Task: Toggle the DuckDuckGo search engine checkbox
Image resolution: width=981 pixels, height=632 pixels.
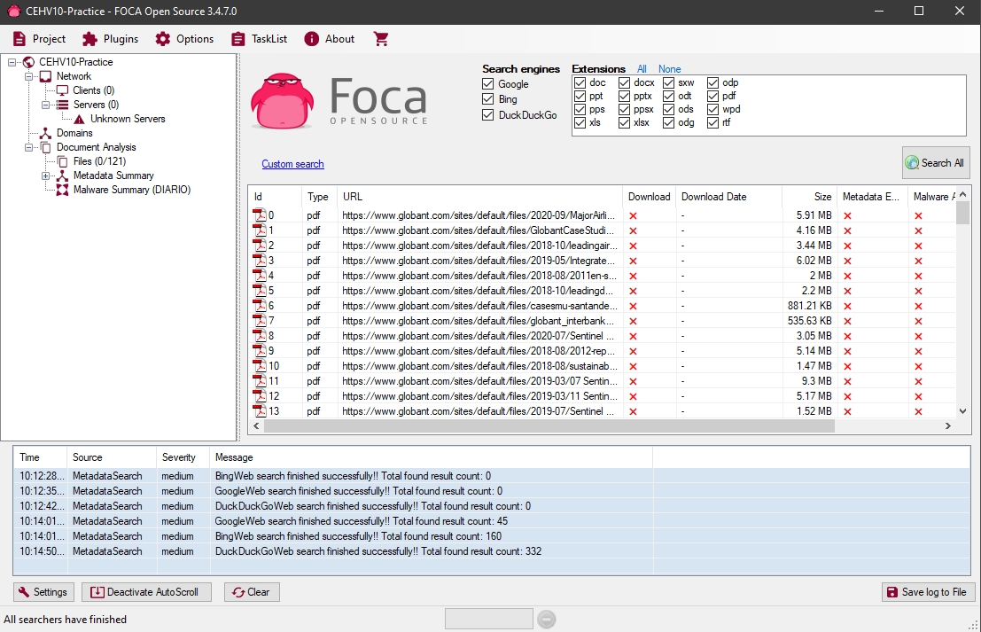Action: (488, 115)
